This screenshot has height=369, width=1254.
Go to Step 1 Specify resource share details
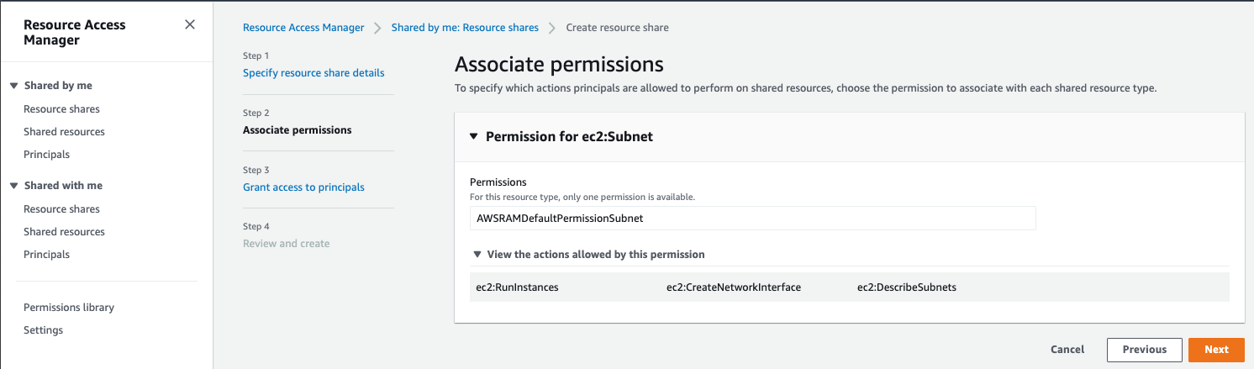[x=313, y=73]
